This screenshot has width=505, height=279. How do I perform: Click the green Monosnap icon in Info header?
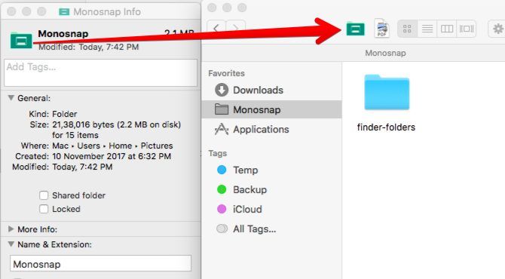(x=21, y=41)
